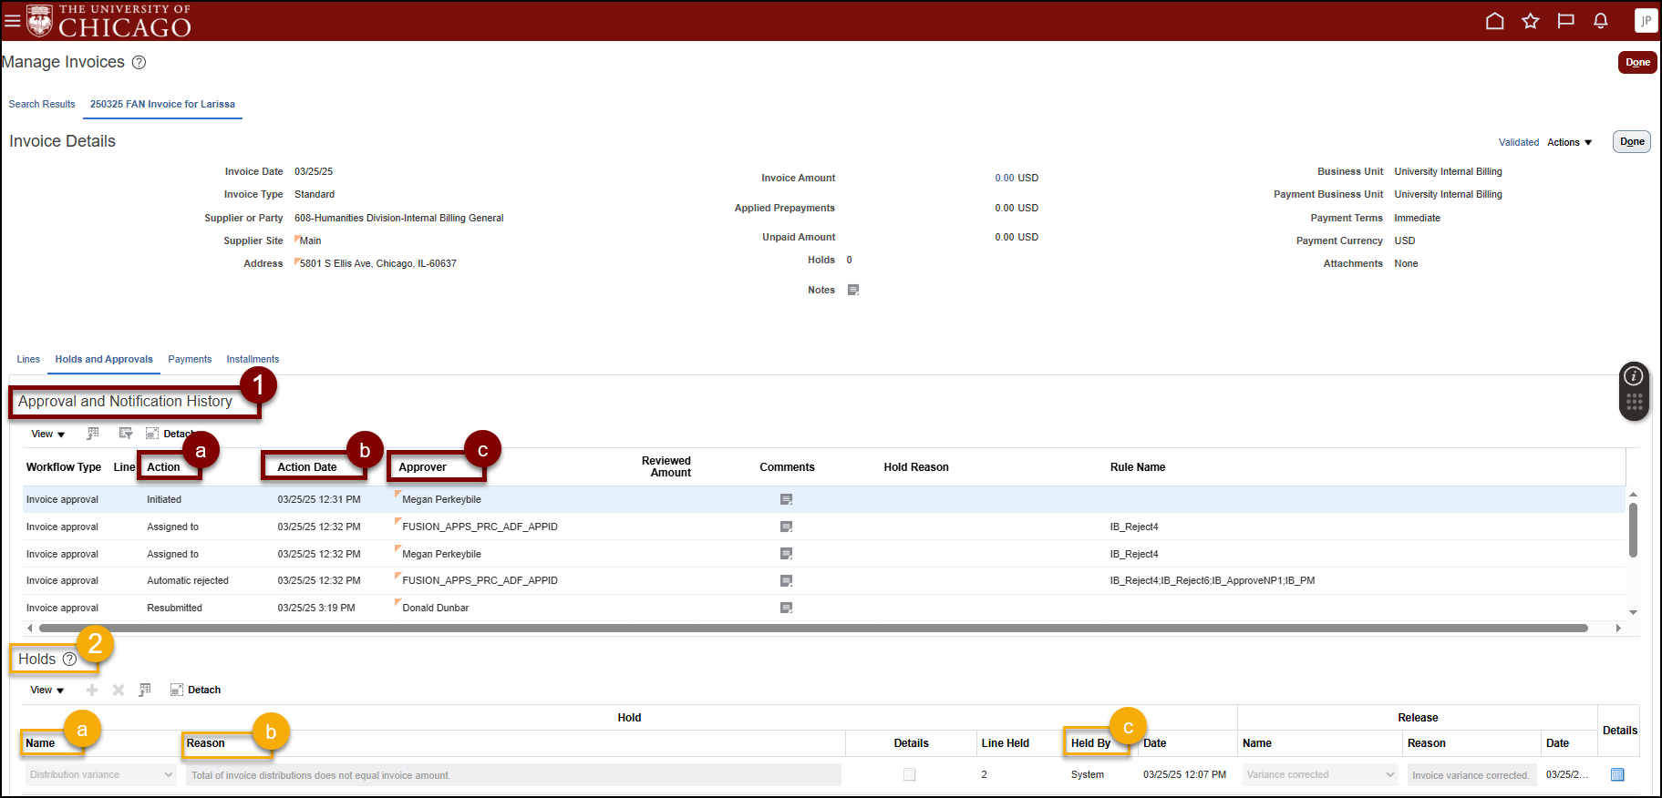Click Detach in Holds toolbar
This screenshot has width=1662, height=798.
(x=195, y=690)
